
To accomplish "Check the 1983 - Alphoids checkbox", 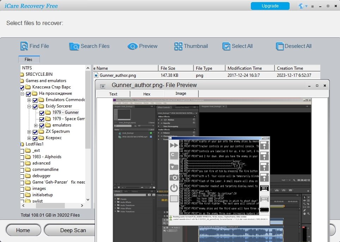I will click(x=22, y=157).
